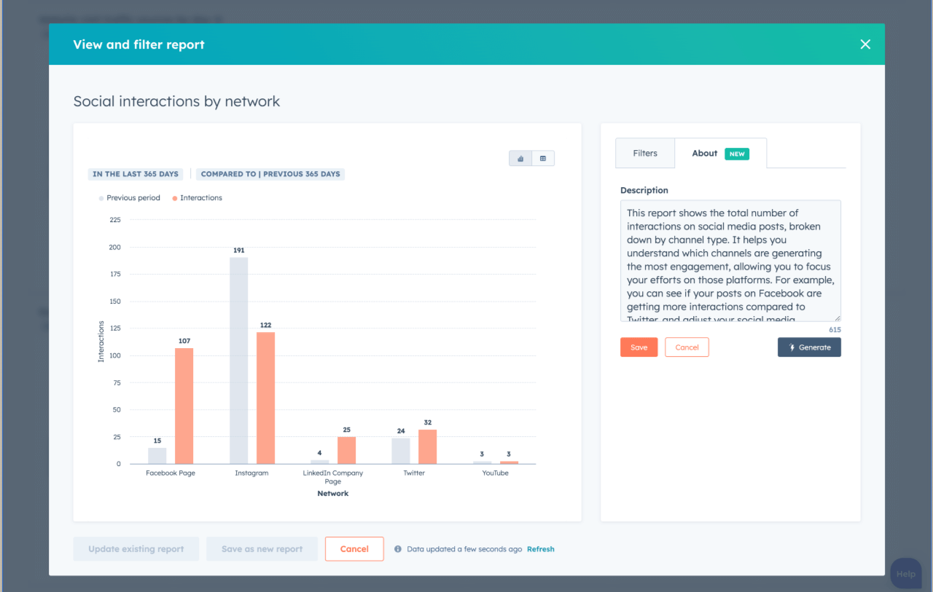This screenshot has width=933, height=592.
Task: Open the Help widget
Action: point(905,573)
